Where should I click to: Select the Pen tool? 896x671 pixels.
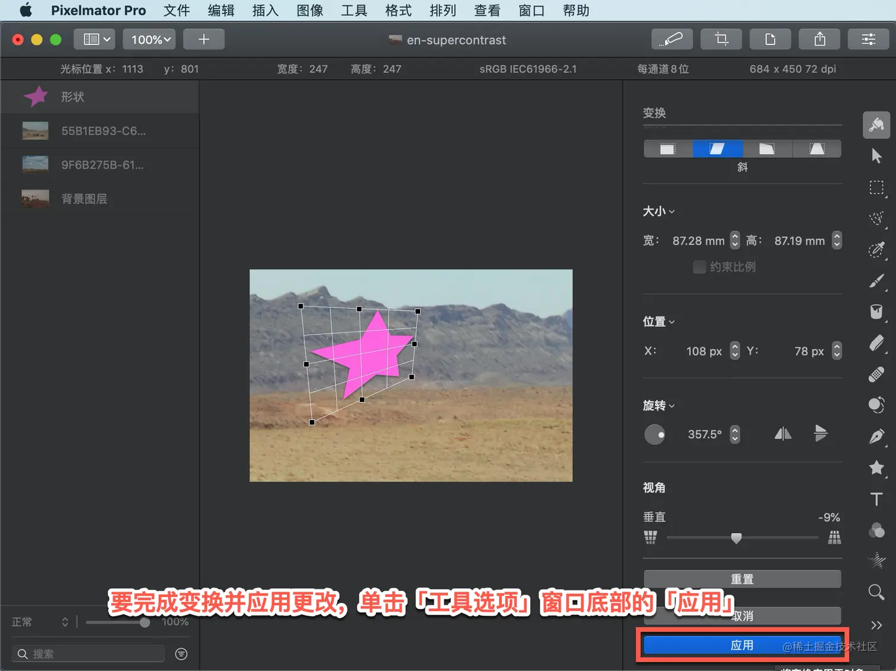[876, 436]
